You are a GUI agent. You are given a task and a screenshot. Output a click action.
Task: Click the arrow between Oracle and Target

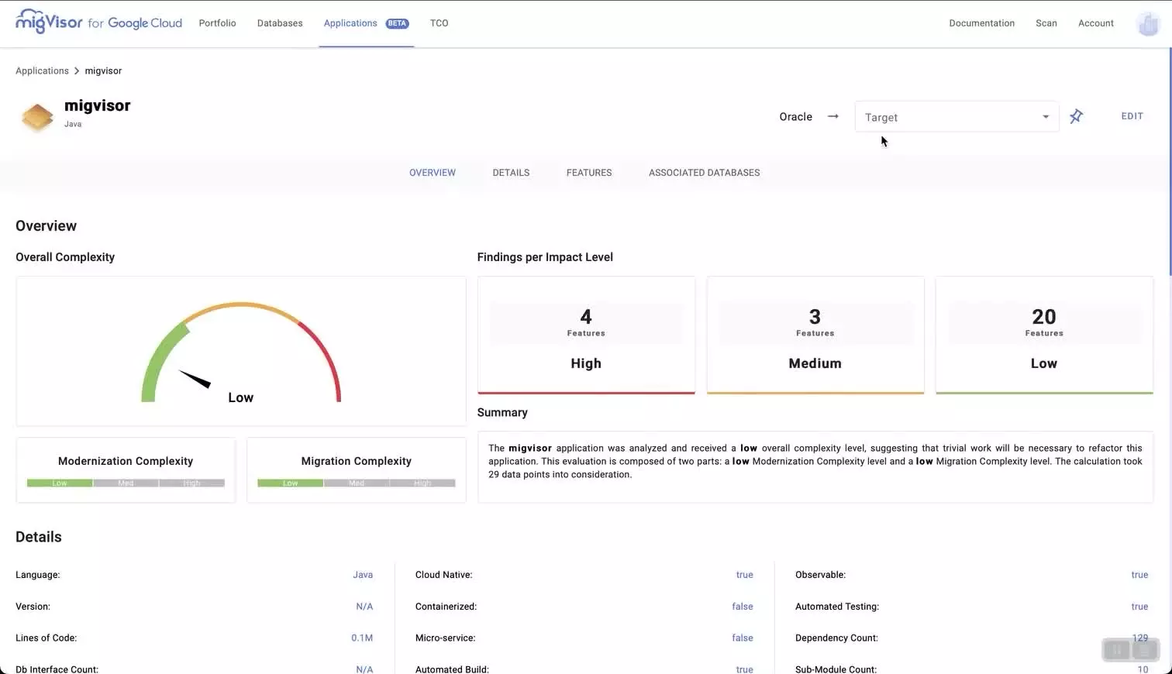(833, 116)
